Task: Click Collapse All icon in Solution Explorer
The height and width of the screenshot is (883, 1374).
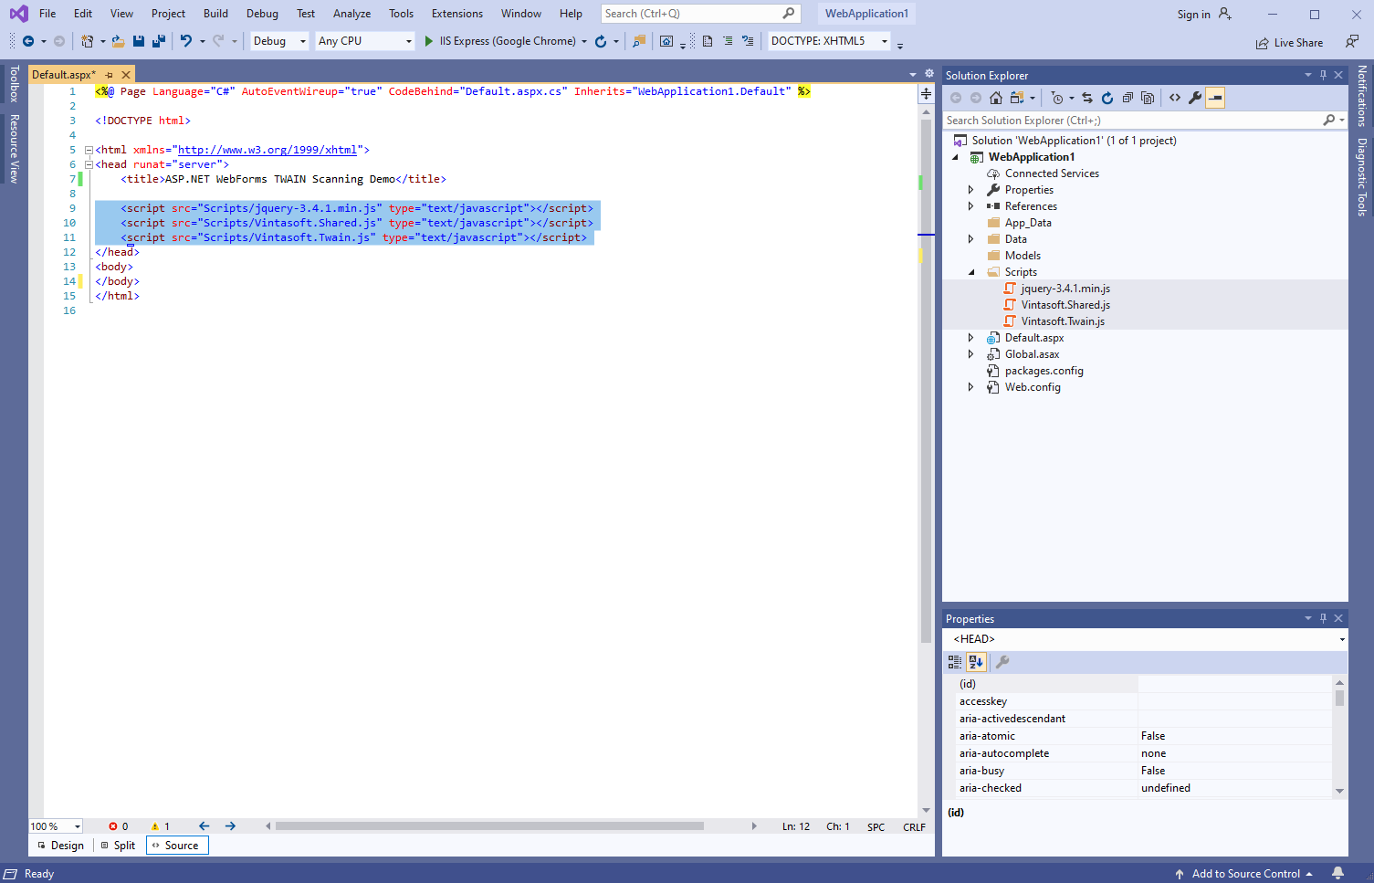Action: (x=1128, y=98)
